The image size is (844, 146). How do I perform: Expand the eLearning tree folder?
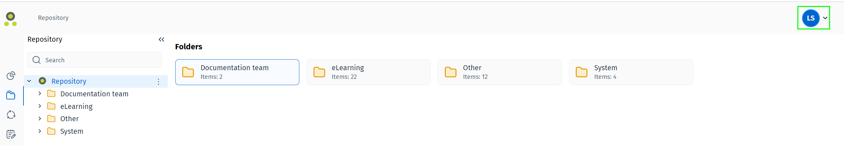40,106
